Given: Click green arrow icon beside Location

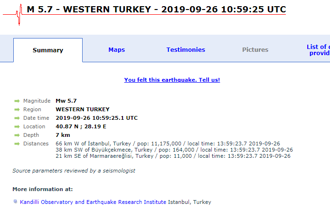Looking at the screenshot, I should 17,126.
